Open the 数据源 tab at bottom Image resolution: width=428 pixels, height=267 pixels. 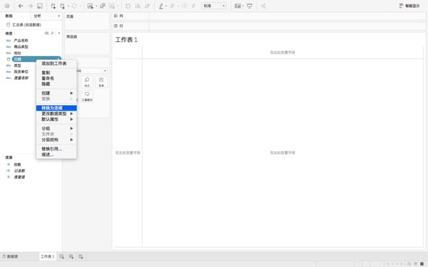11,256
